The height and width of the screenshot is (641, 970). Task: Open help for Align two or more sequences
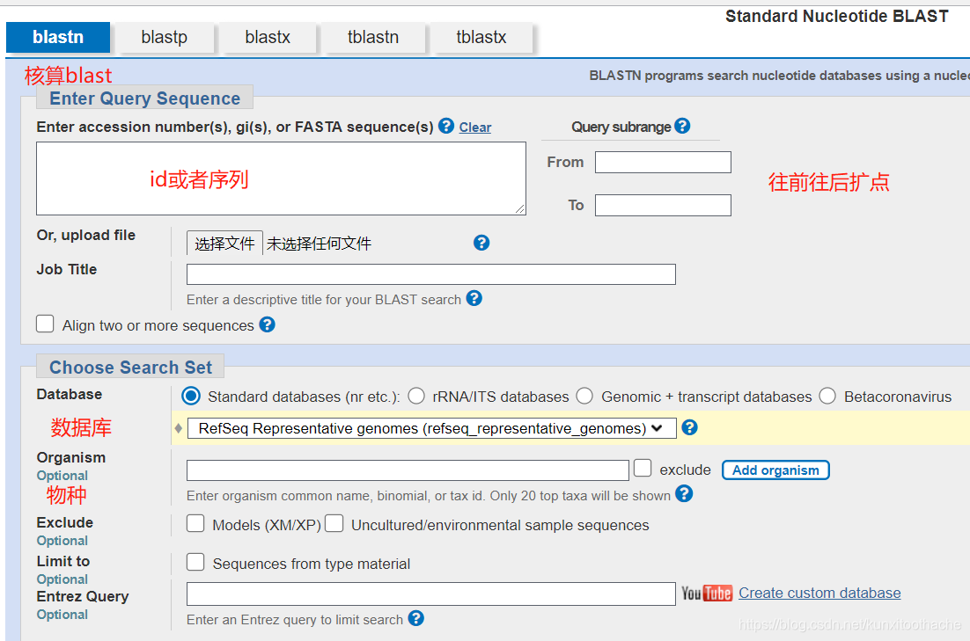267,324
